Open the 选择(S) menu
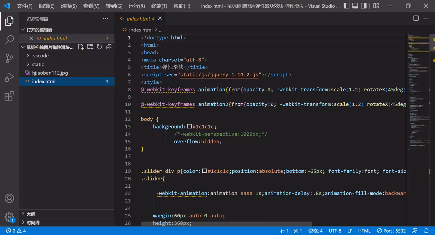435x235 pixels. (x=69, y=6)
